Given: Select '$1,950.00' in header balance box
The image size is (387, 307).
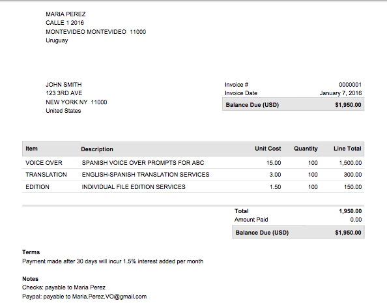Looking at the screenshot, I should 349,105.
